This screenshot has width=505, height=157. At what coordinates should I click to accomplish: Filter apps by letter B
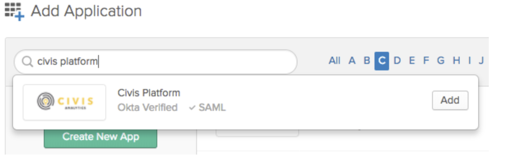coord(367,61)
